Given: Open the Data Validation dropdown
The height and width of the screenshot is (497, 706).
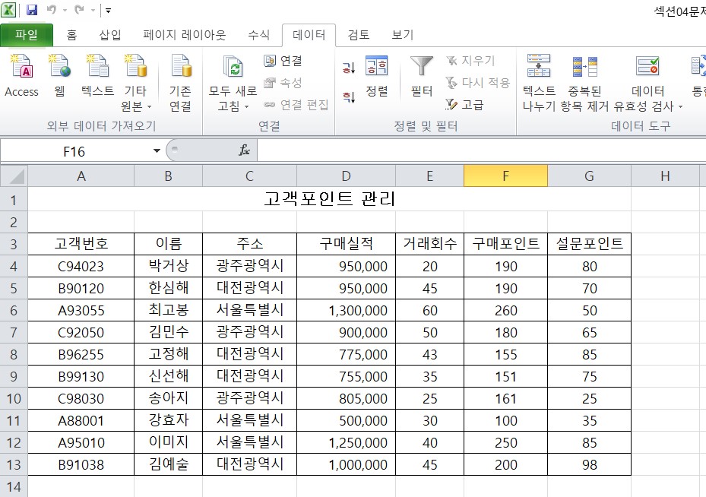Looking at the screenshot, I should point(679,107).
